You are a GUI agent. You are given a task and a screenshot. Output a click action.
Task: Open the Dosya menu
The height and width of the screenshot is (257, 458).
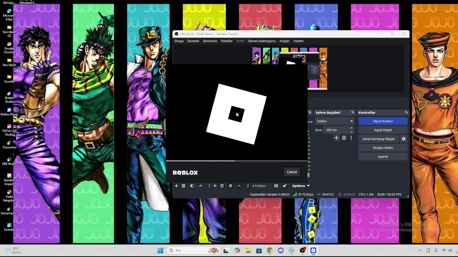tap(179, 41)
